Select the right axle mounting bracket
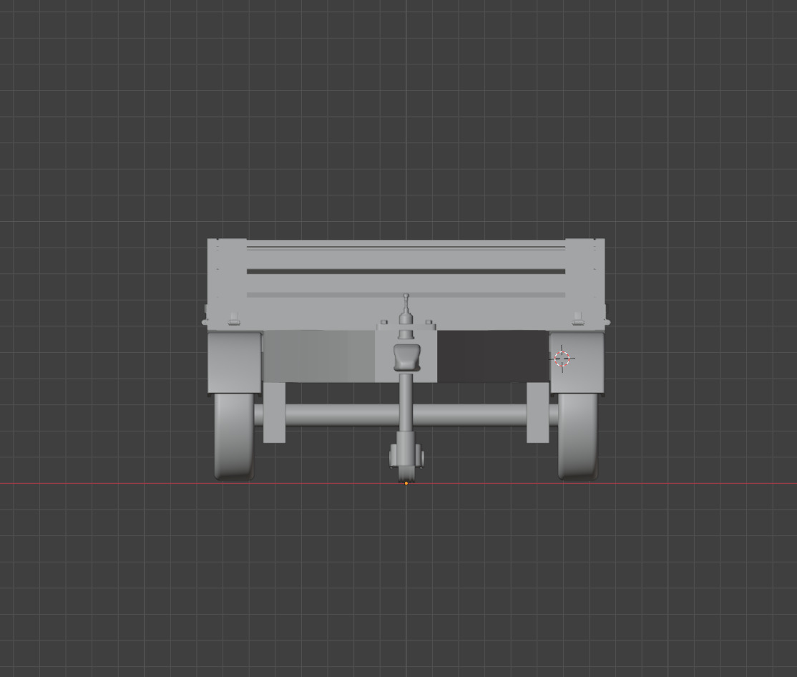This screenshot has width=797, height=677. tap(538, 412)
